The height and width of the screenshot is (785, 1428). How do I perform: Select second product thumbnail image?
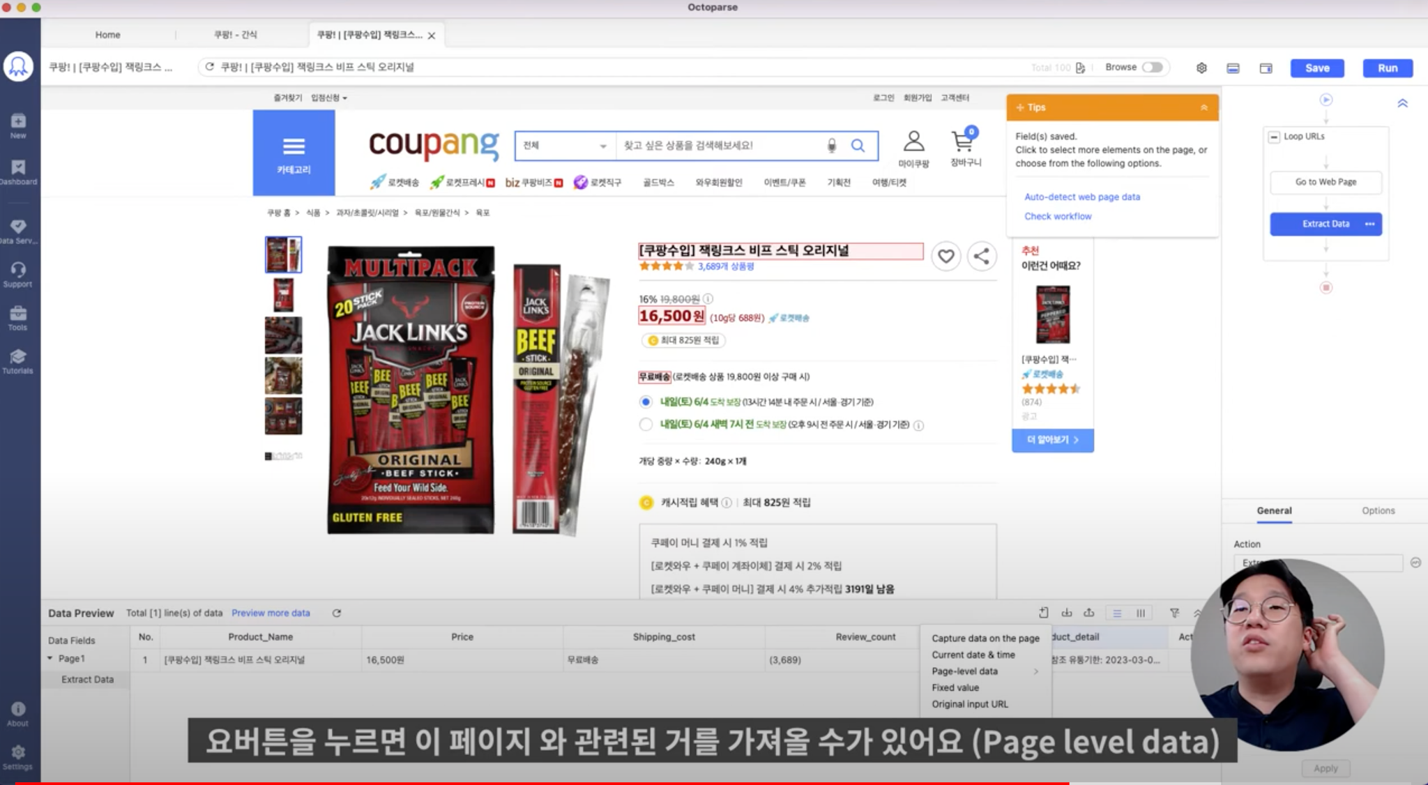pyautogui.click(x=283, y=294)
